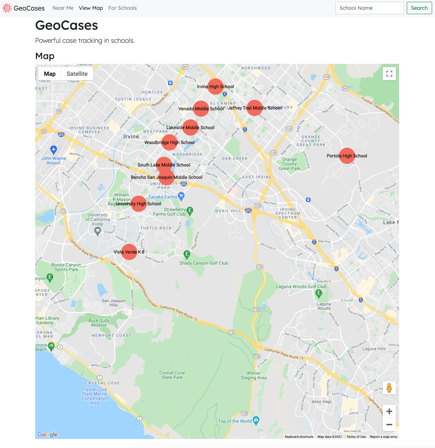This screenshot has height=448, width=435.
Task: Click Strawberry Farms Golf Club pin
Action: pyautogui.click(x=190, y=211)
